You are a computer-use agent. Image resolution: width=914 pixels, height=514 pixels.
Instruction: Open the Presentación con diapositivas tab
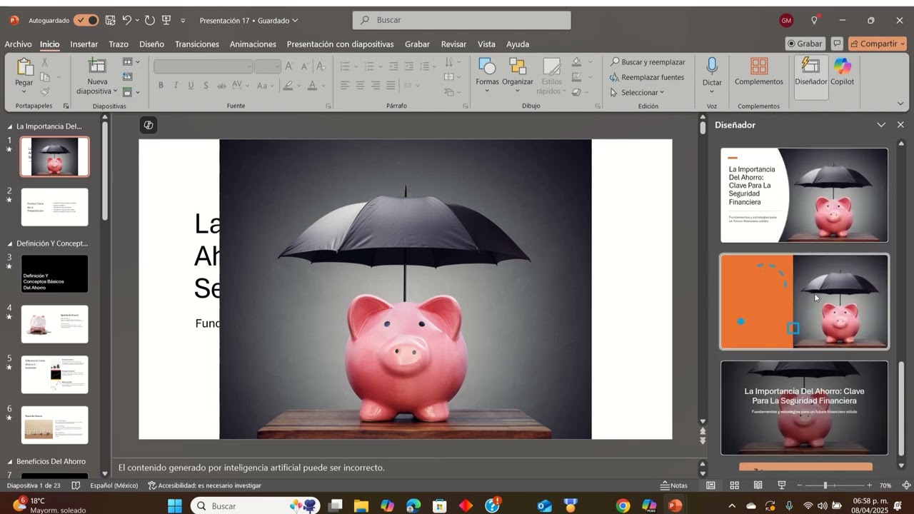tap(340, 44)
